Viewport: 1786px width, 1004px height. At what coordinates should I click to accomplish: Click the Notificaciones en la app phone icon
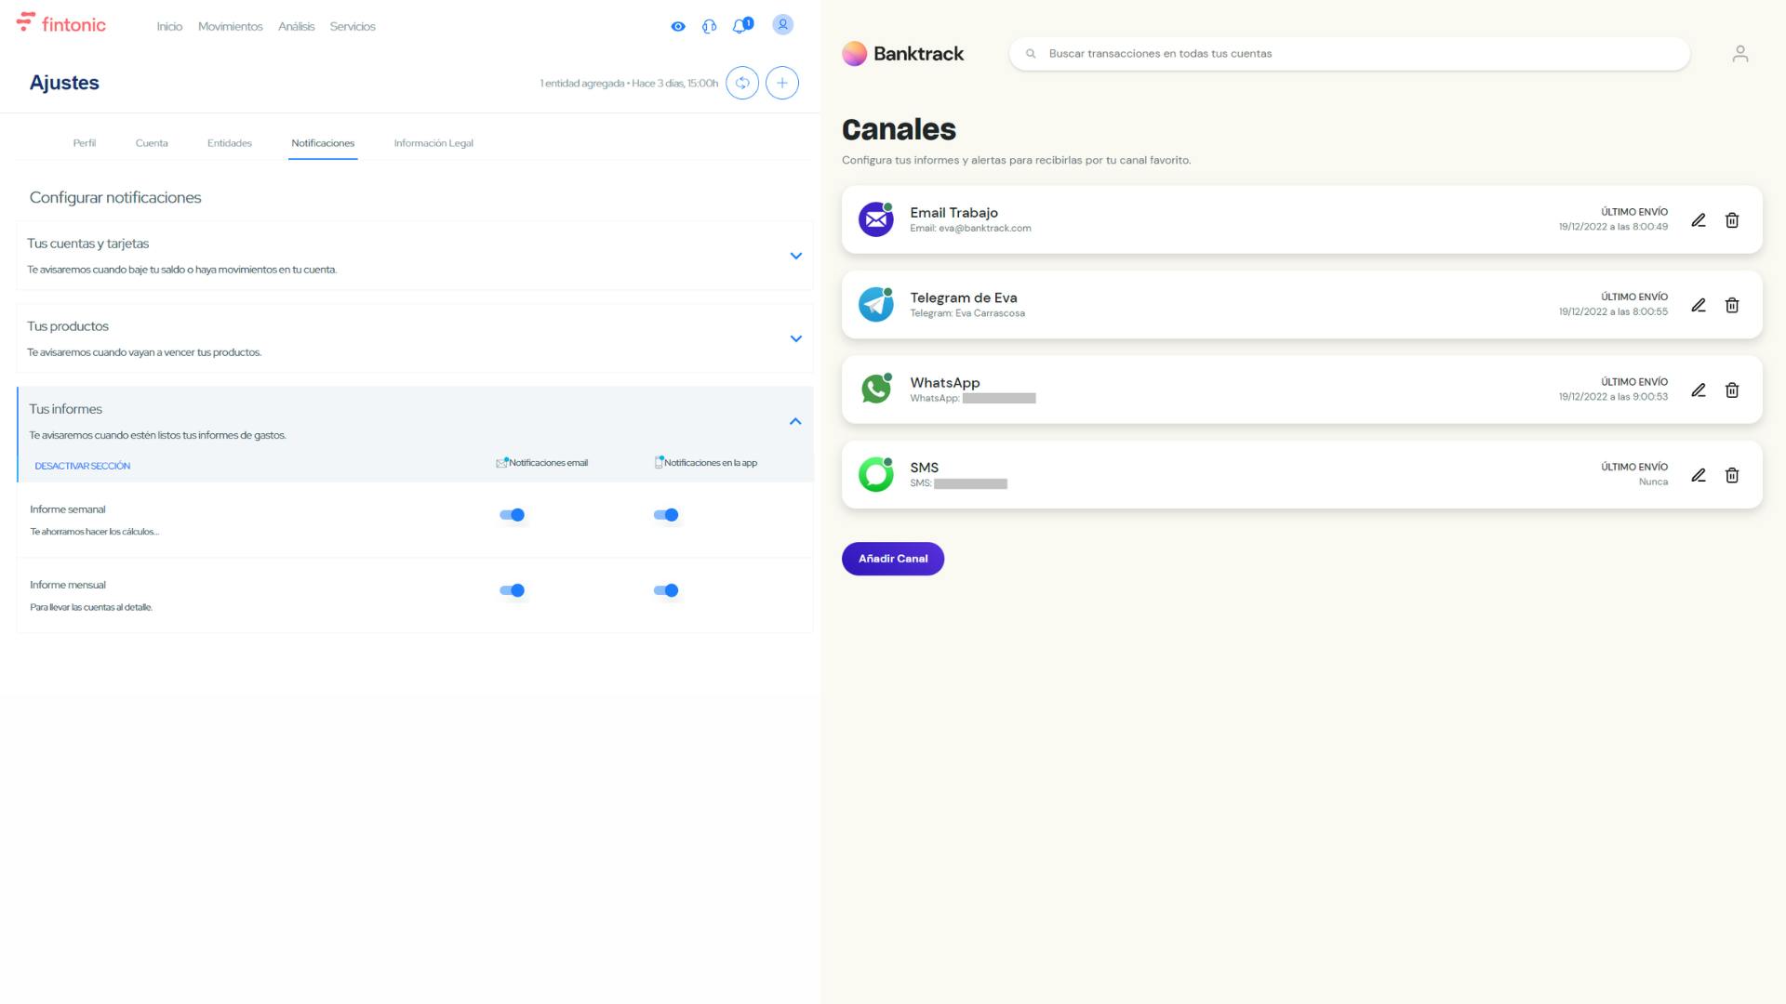[x=659, y=462]
